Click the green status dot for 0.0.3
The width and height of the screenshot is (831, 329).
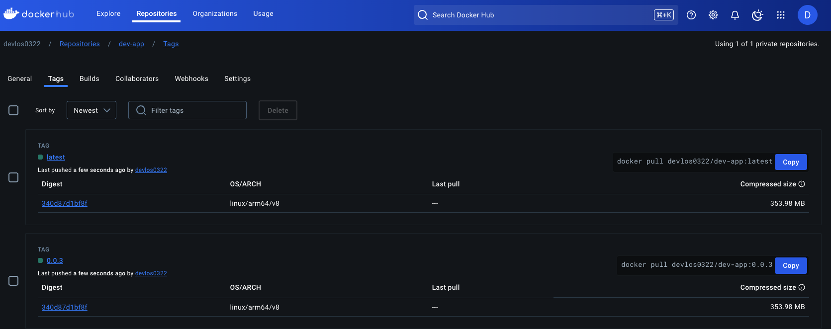click(40, 260)
